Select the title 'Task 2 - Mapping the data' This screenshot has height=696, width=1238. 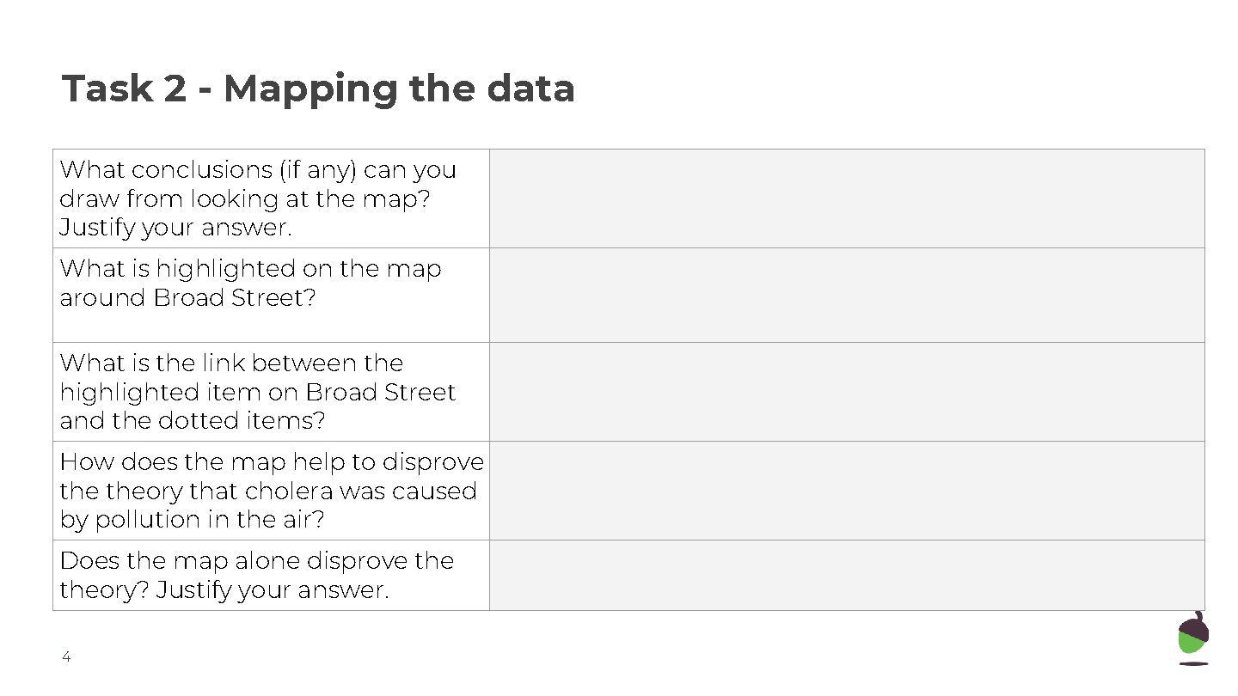point(318,89)
